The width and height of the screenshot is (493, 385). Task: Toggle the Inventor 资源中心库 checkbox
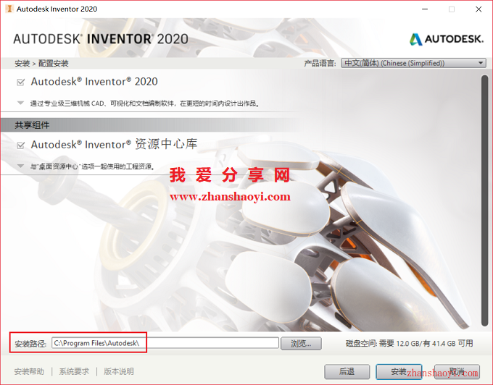[21, 145]
